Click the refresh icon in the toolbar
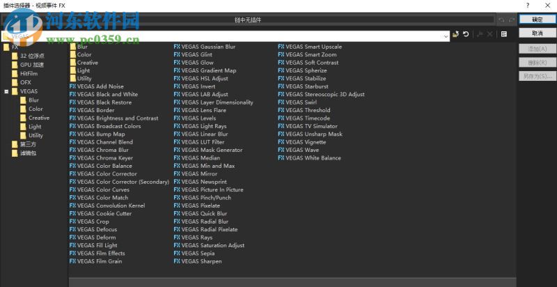 click(466, 34)
